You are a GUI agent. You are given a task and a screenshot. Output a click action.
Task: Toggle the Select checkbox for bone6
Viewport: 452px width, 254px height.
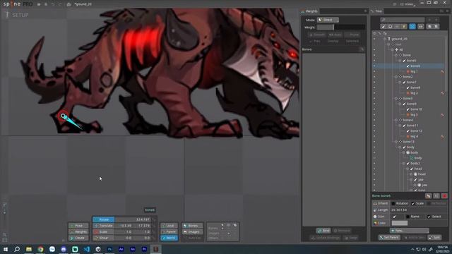pos(429,217)
